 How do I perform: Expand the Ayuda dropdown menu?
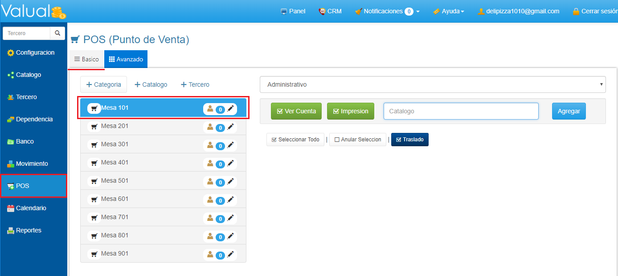[449, 12]
